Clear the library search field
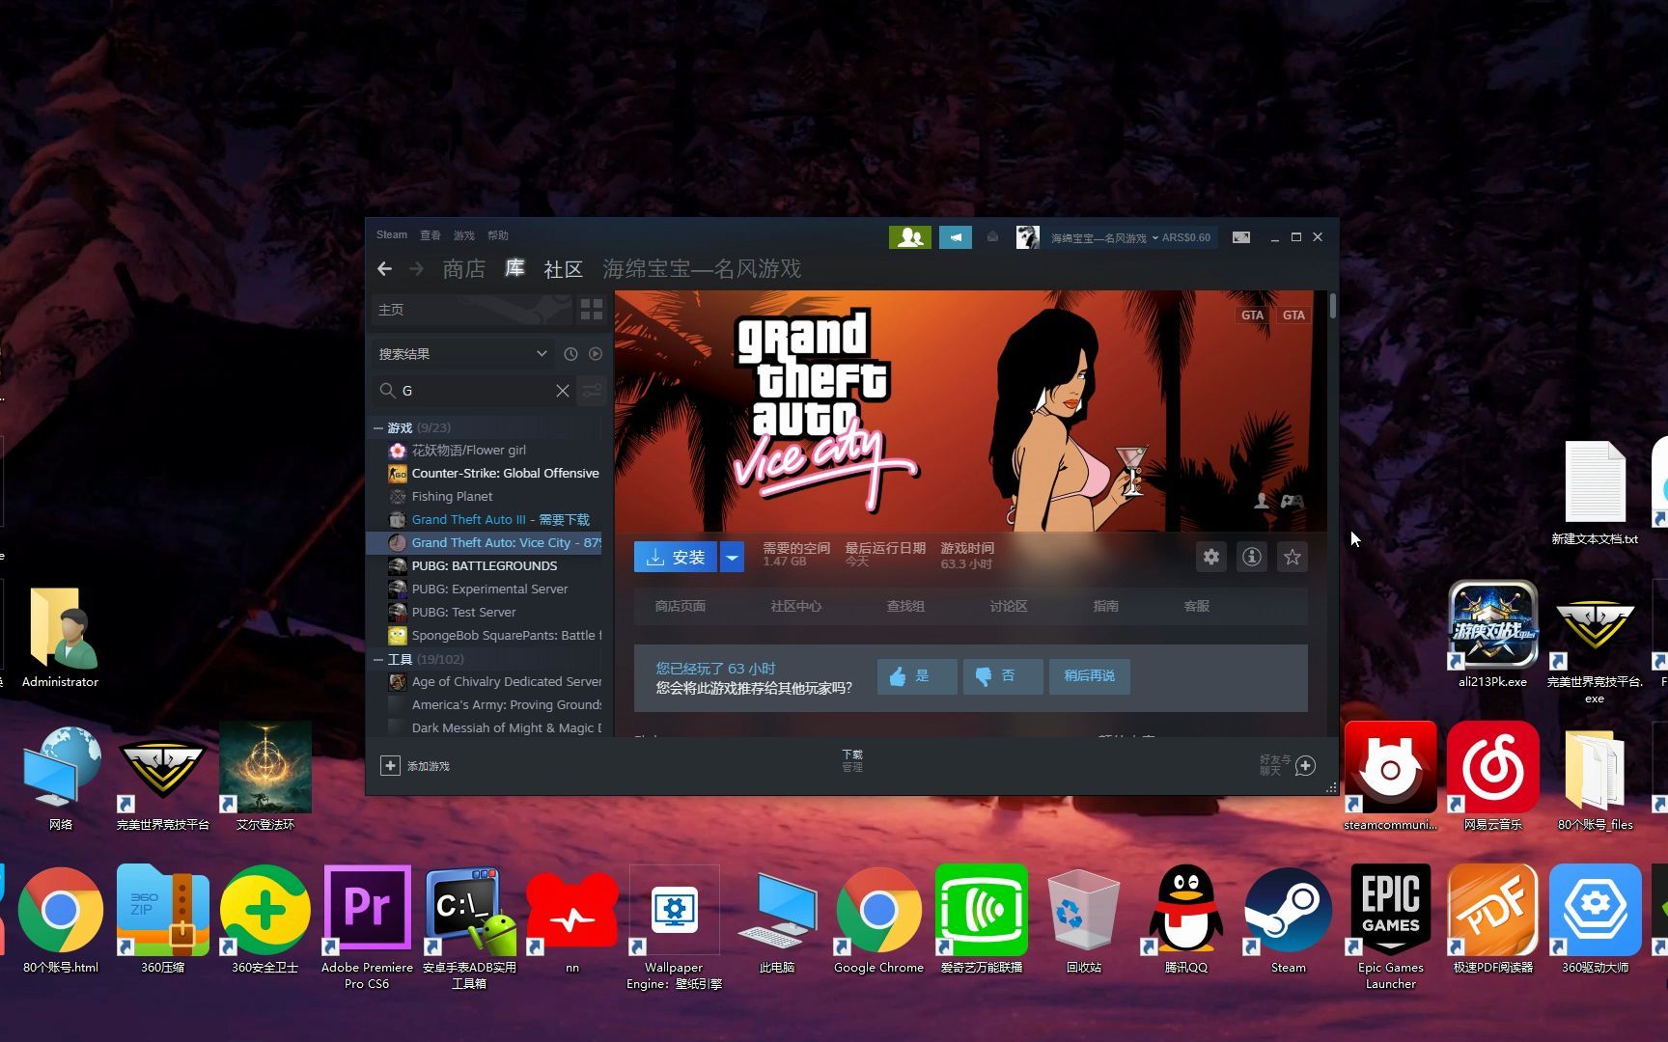This screenshot has width=1668, height=1042. coord(563,391)
